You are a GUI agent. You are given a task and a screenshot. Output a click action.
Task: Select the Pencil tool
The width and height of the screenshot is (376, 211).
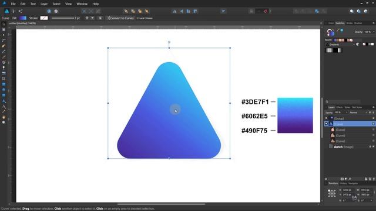coord(4,52)
